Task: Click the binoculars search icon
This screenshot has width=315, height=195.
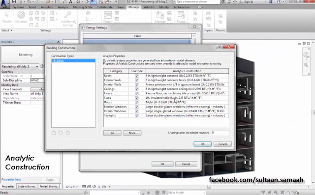Action: click(x=223, y=2)
